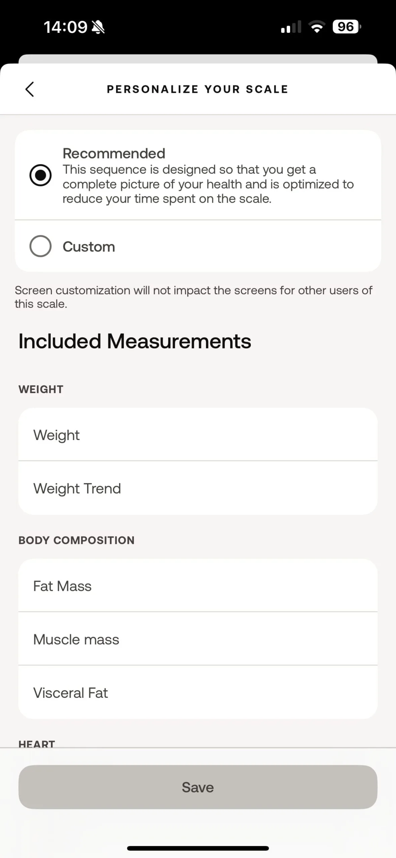Open the Weight measurement row

point(198,435)
